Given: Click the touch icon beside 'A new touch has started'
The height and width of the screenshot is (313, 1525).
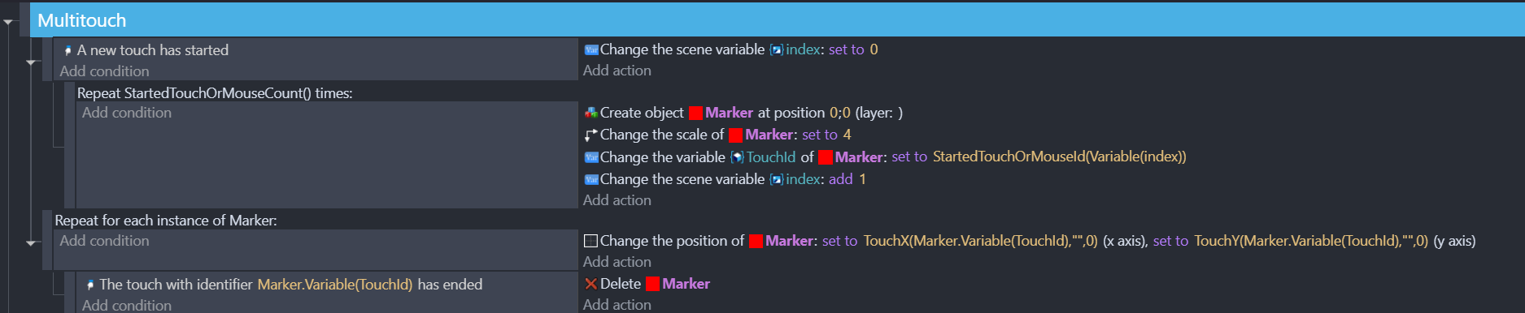Looking at the screenshot, I should pyautogui.click(x=68, y=50).
